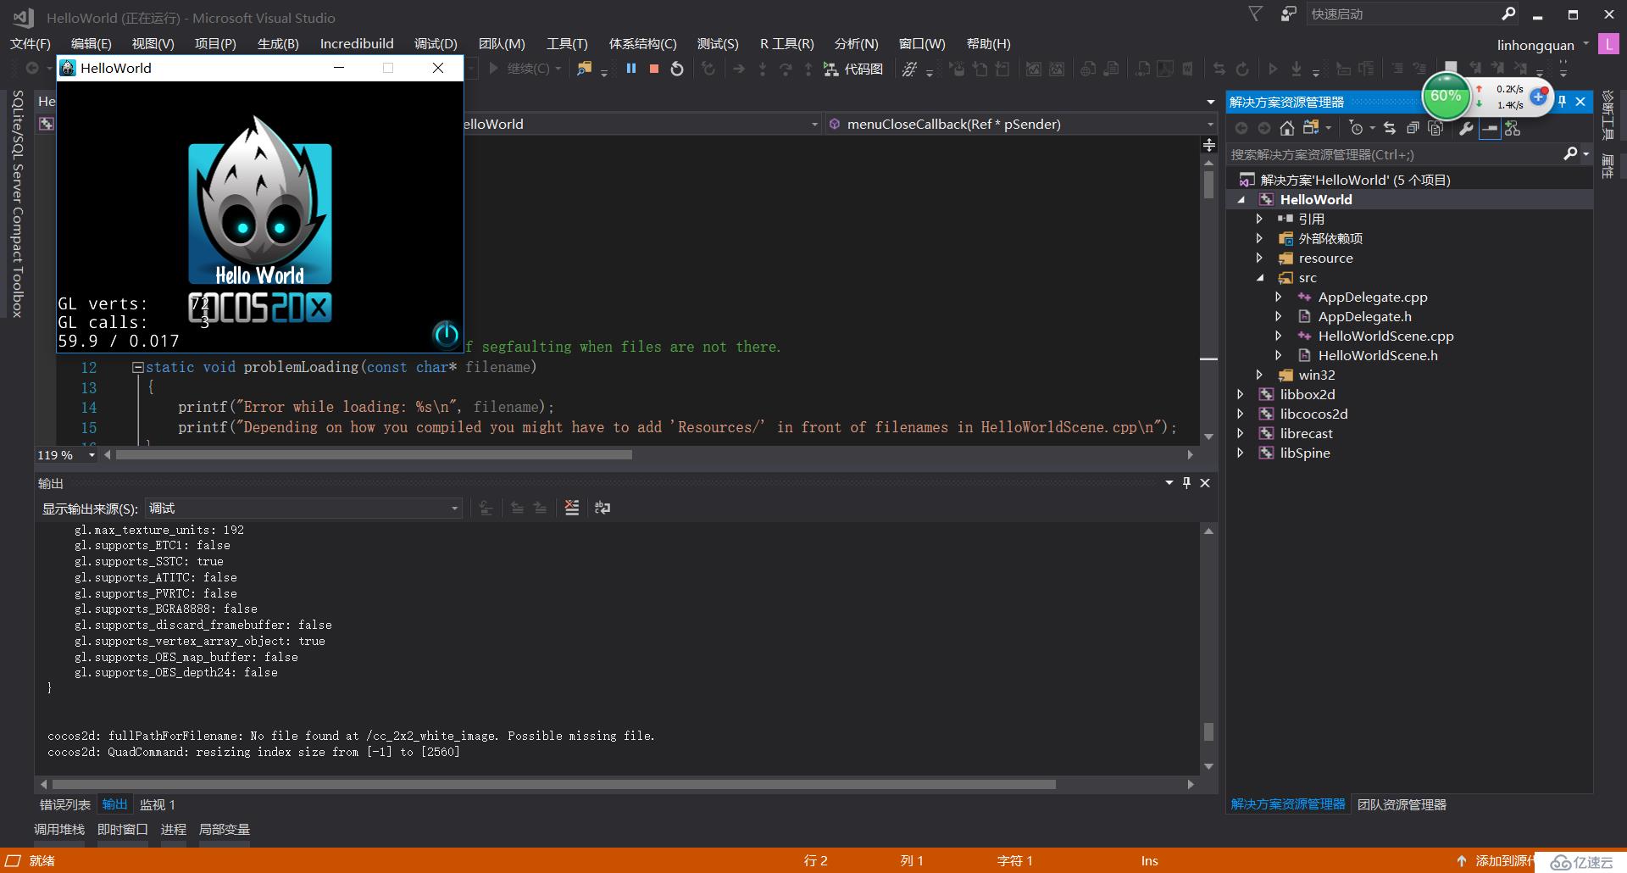Screen dimensions: 1627x873
Task: Click the feedback icon beside Quick Launch
Action: point(1288,14)
